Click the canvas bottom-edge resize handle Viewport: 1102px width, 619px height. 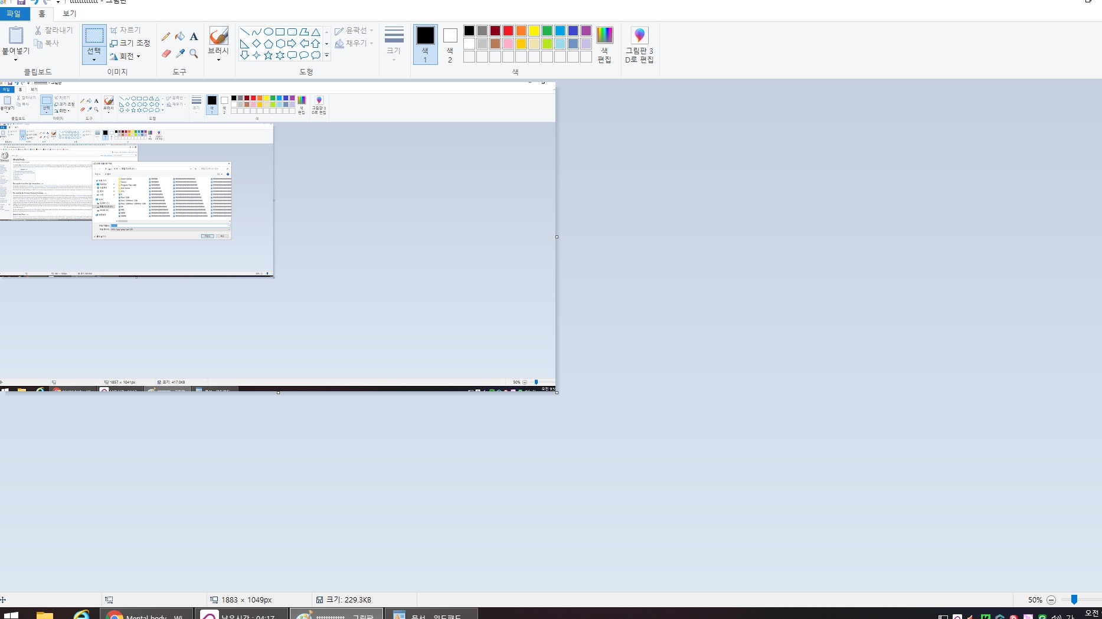pos(278,392)
